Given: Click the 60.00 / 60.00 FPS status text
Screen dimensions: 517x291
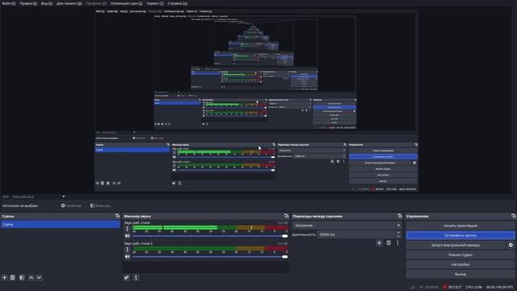Looking at the screenshot, I should click(500, 287).
